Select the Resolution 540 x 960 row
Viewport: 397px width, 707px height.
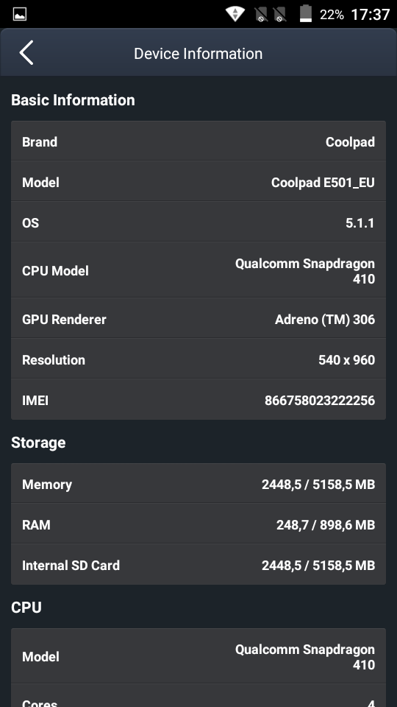[198, 359]
